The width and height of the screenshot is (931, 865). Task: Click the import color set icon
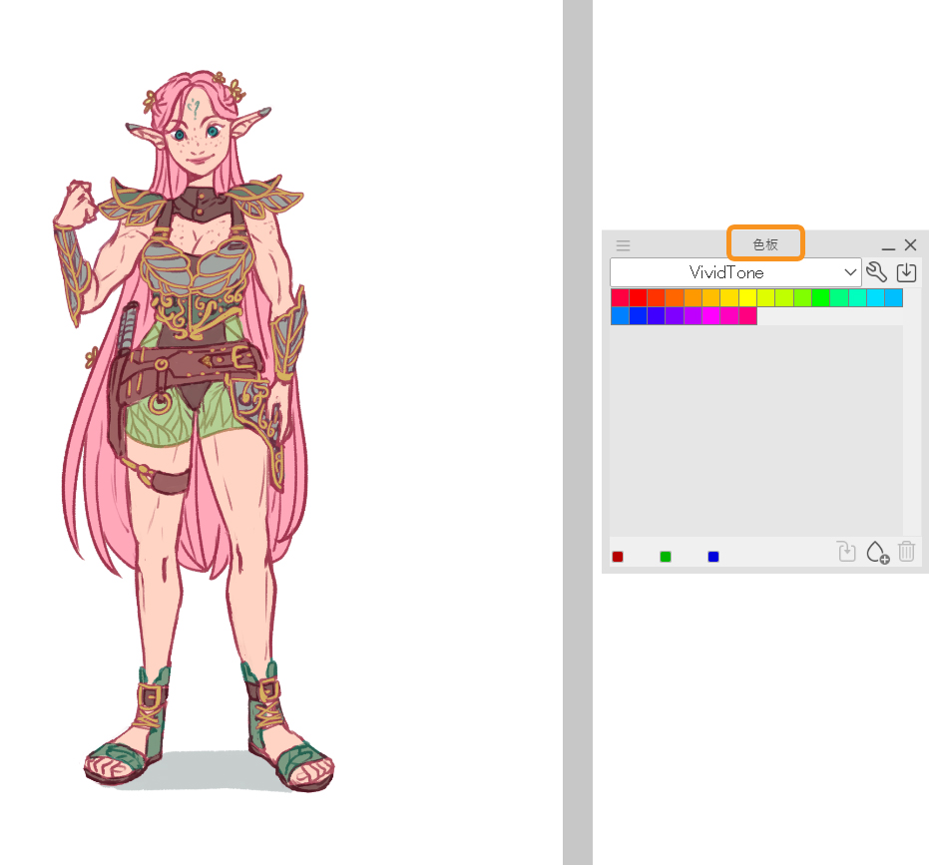(x=906, y=272)
